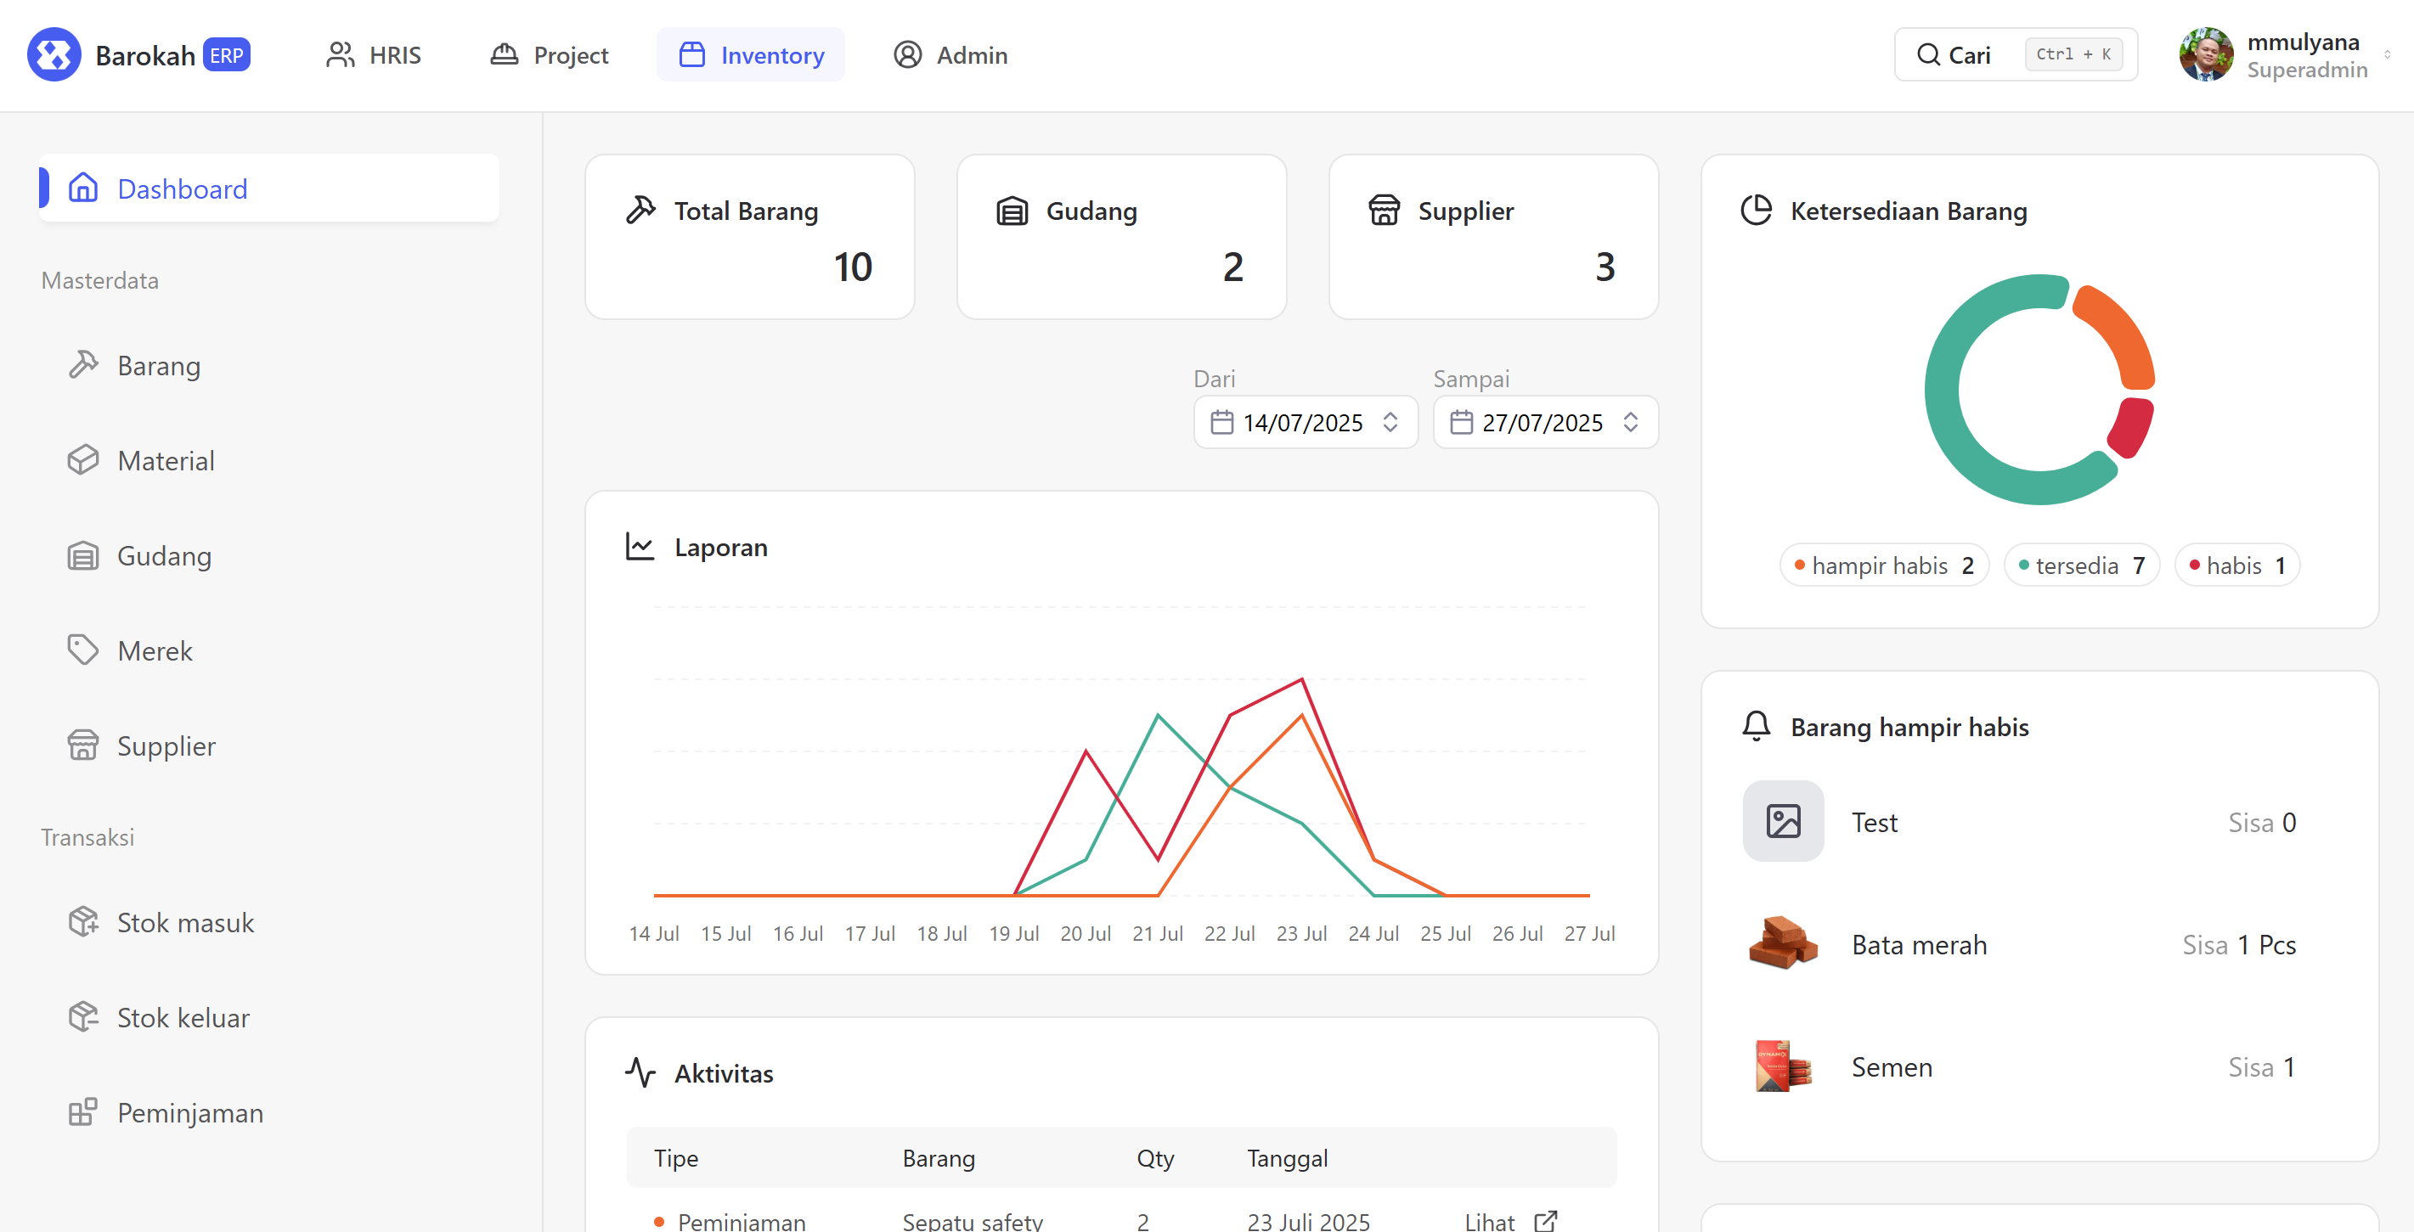2414x1232 pixels.
Task: Click the Gudang warehouse card icon
Action: pyautogui.click(x=1012, y=211)
